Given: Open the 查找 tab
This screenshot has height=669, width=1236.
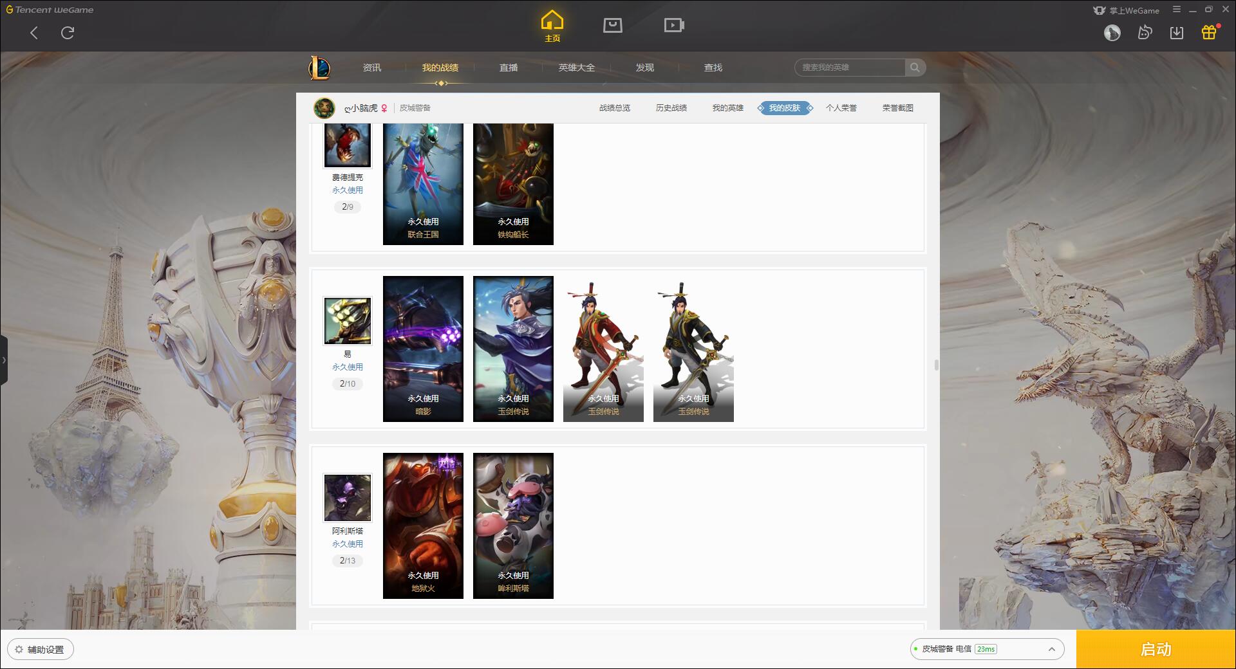Looking at the screenshot, I should point(713,68).
